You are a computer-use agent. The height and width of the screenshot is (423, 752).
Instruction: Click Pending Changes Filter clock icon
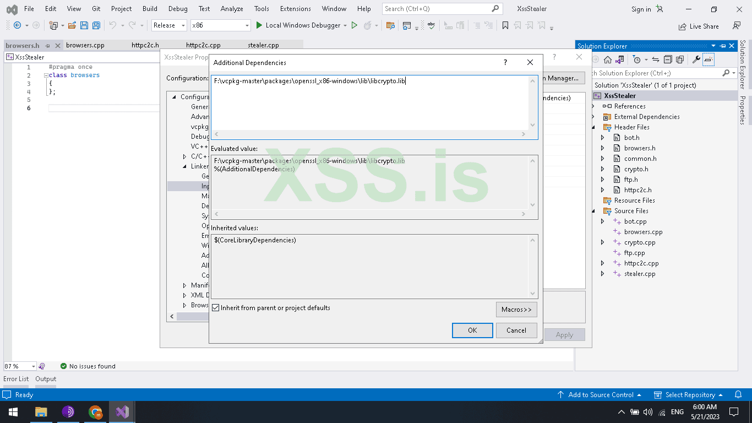[637, 59]
